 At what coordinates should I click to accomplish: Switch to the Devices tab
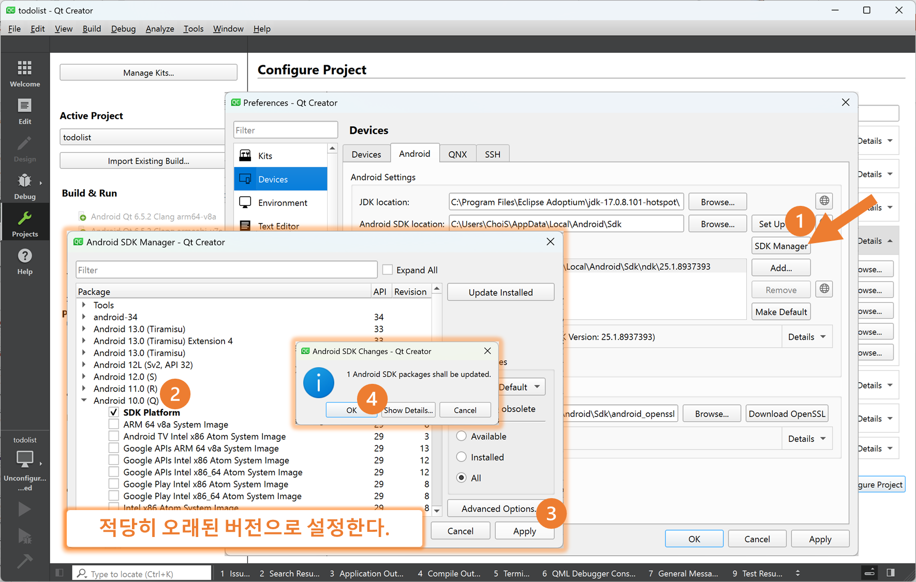[x=366, y=154]
